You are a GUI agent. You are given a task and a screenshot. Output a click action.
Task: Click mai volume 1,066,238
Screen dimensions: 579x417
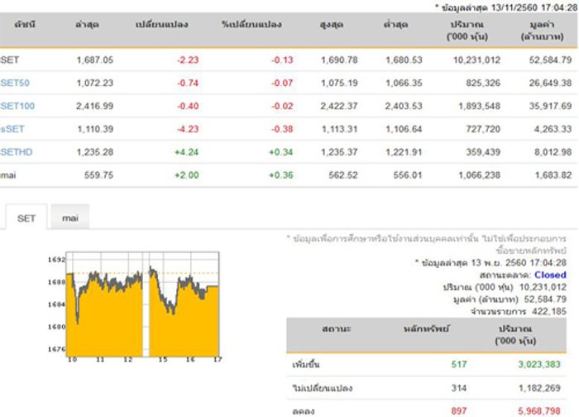coord(479,175)
